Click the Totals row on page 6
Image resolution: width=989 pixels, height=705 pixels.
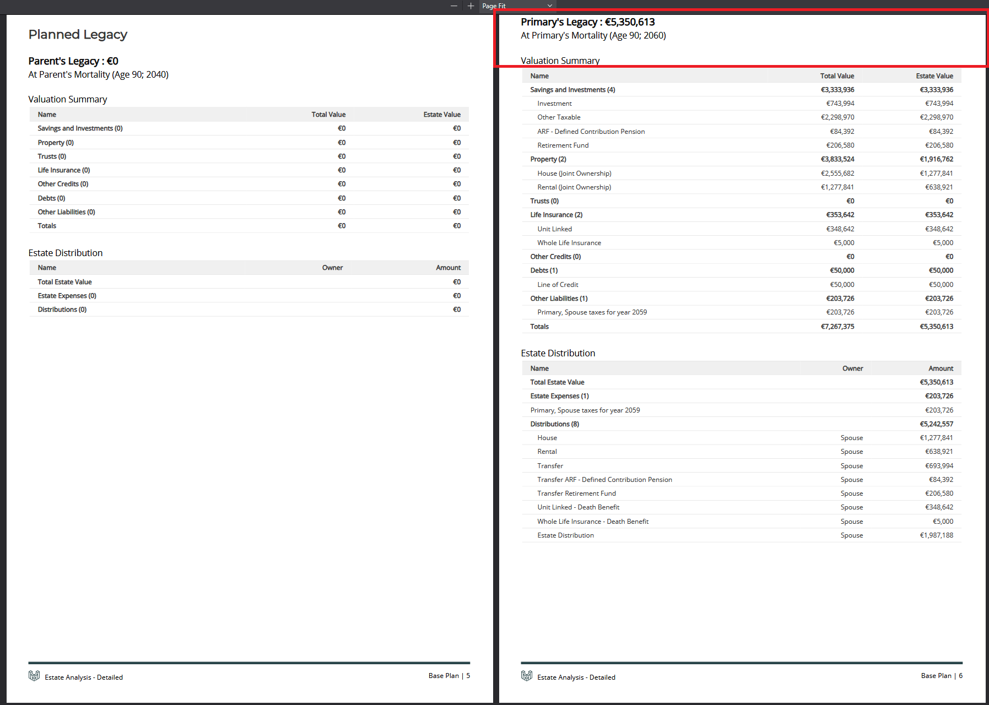[x=539, y=326]
